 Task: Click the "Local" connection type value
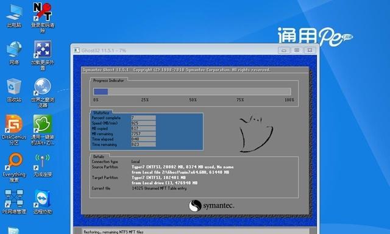pyautogui.click(x=135, y=161)
